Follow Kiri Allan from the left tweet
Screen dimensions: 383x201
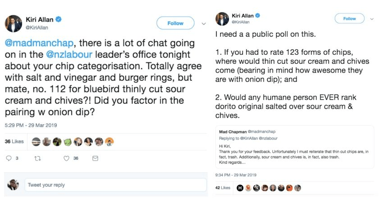(x=175, y=23)
